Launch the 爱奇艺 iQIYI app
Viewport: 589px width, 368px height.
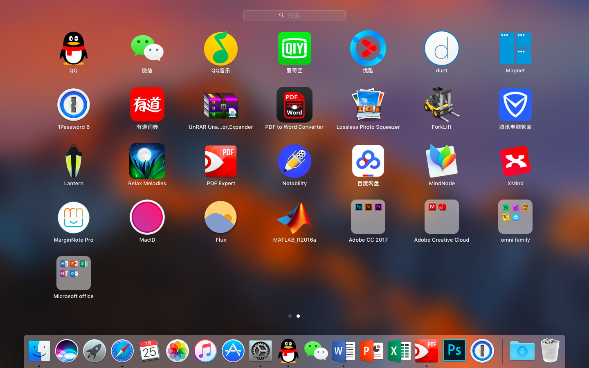[294, 49]
